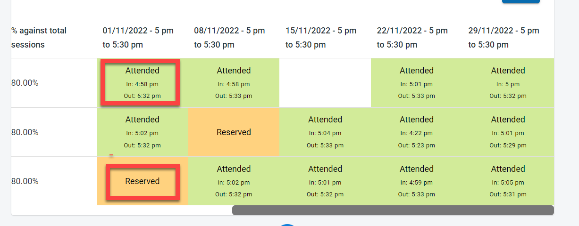Open Attended cell with In: 5:05 pm
This screenshot has height=226, width=579.
508,181
